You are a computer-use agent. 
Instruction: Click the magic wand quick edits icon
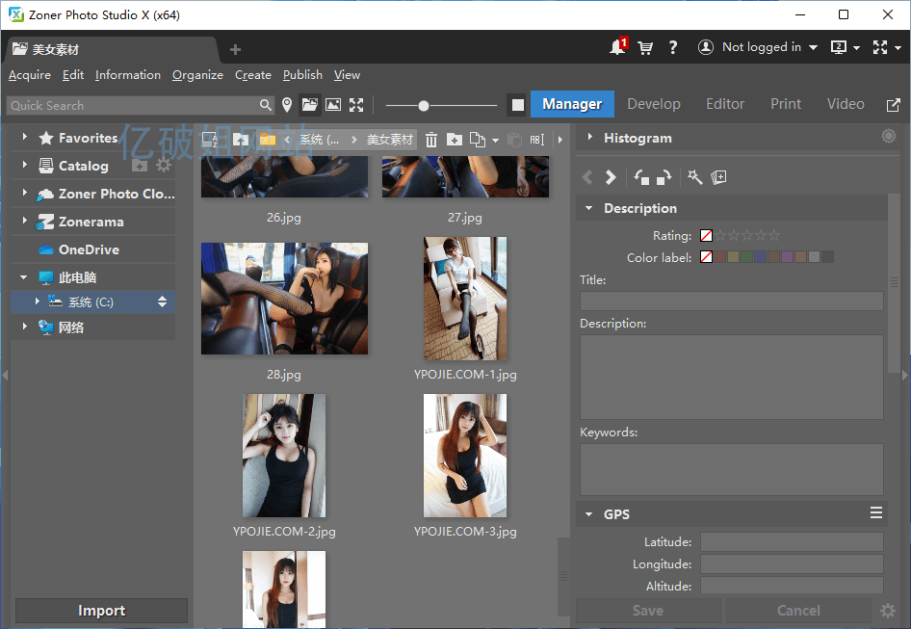(694, 177)
